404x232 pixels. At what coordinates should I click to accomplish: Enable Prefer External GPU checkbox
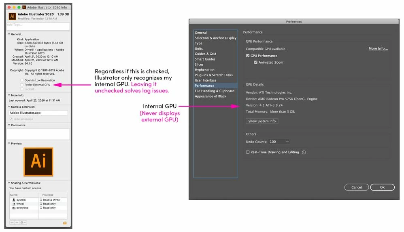click(22, 85)
